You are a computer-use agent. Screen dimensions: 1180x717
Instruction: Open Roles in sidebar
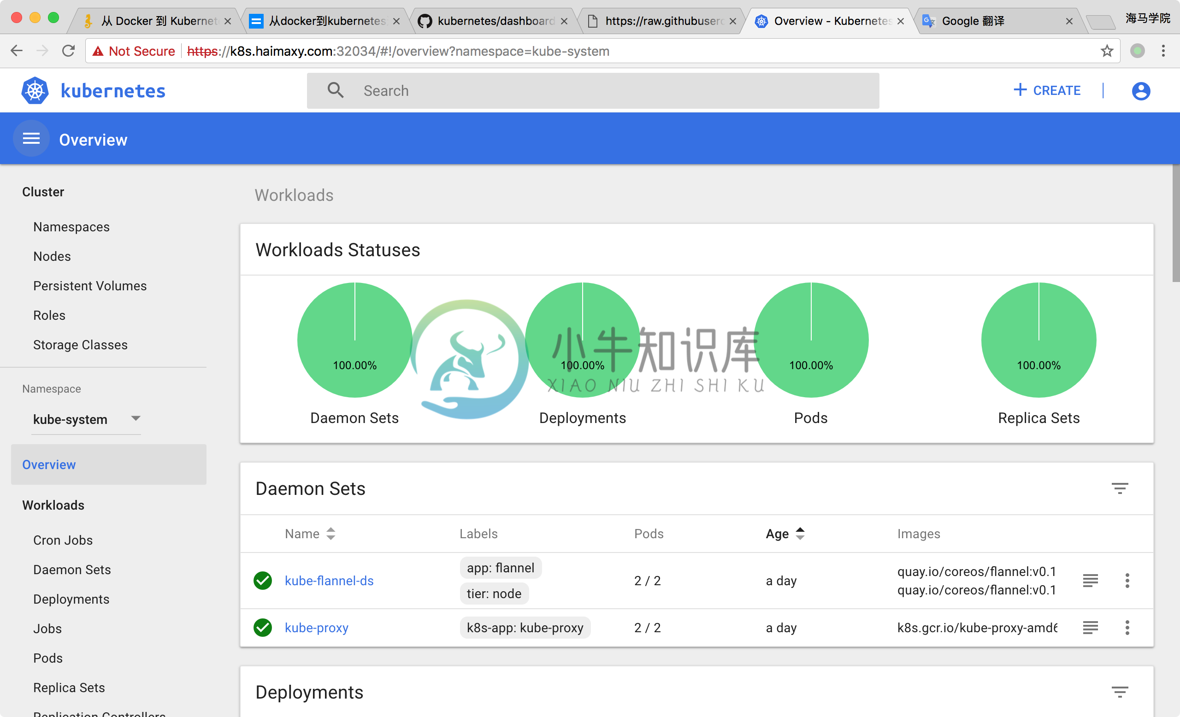click(49, 316)
